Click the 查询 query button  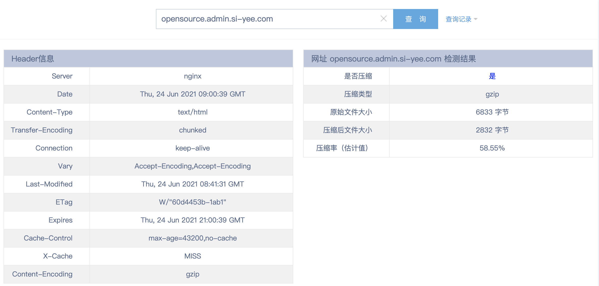pyautogui.click(x=415, y=19)
